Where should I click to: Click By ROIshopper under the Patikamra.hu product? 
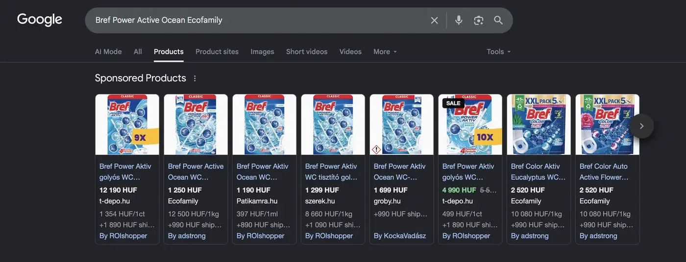point(260,236)
